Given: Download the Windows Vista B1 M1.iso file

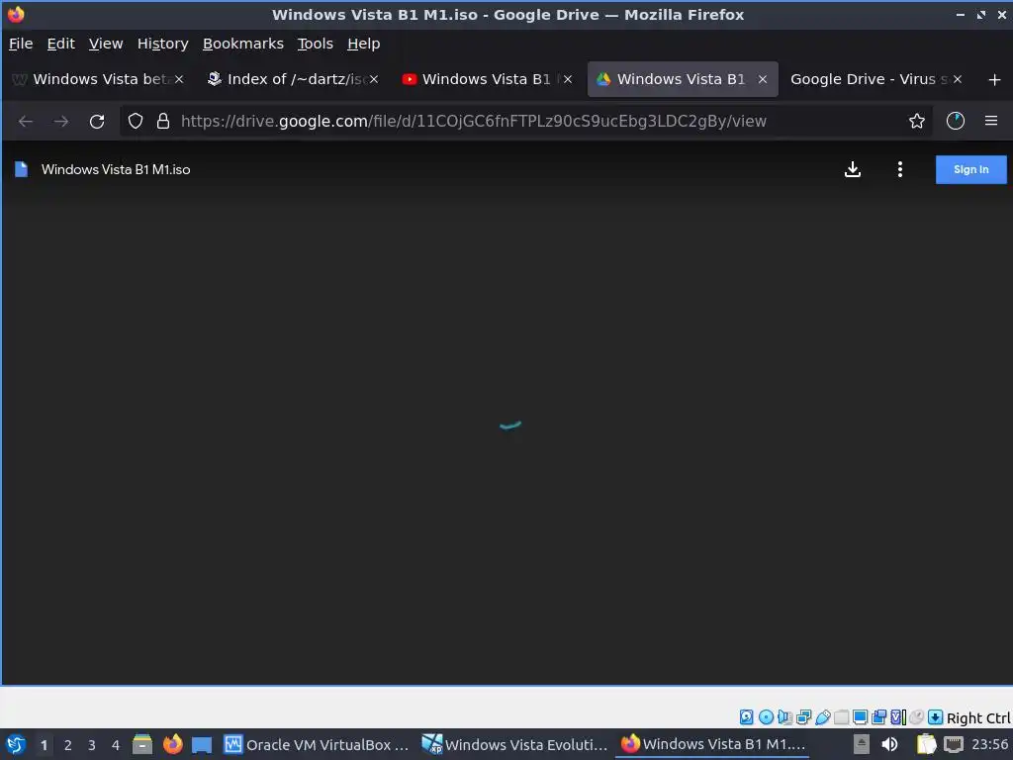Looking at the screenshot, I should click(x=852, y=169).
